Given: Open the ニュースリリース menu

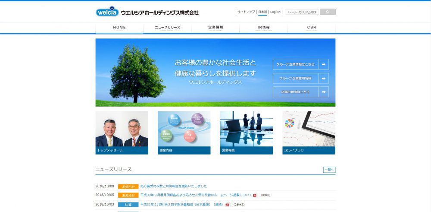Looking at the screenshot, I should (x=167, y=28).
